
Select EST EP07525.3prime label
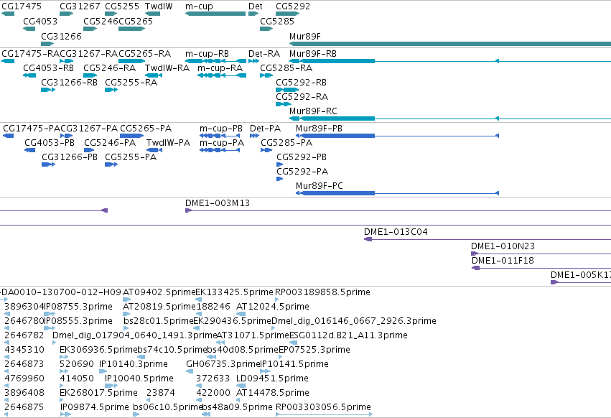click(314, 349)
